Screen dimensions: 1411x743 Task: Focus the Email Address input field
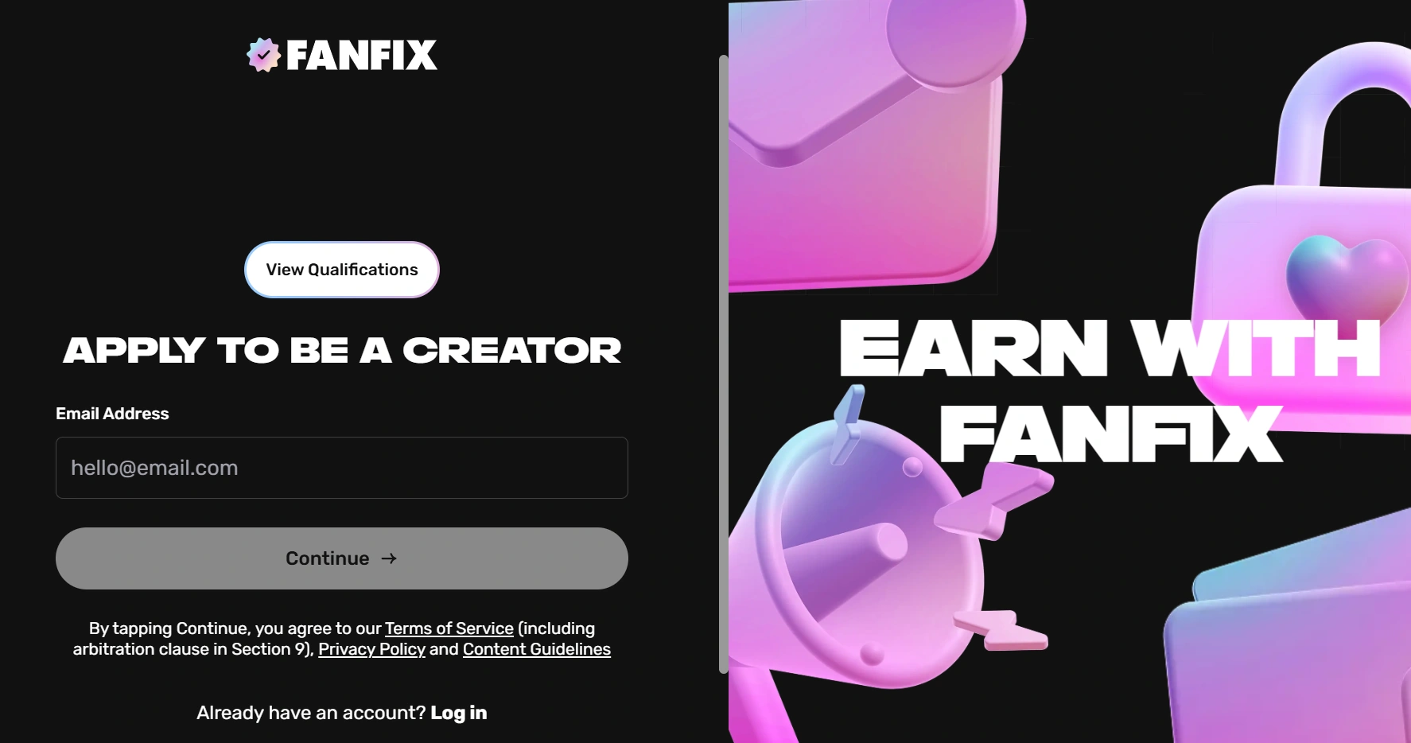342,468
